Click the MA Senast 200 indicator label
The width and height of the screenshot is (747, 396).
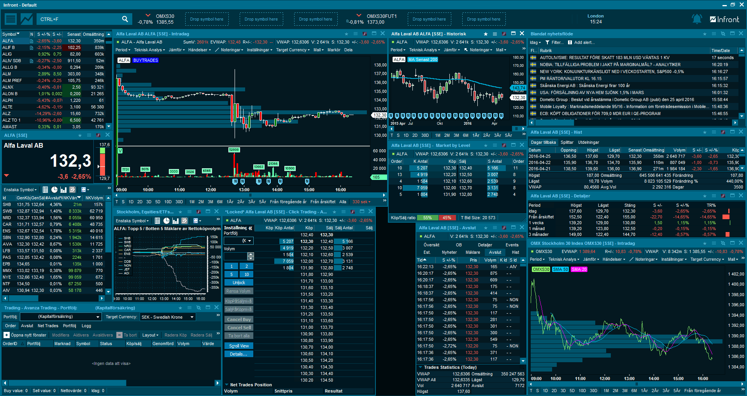pos(423,59)
